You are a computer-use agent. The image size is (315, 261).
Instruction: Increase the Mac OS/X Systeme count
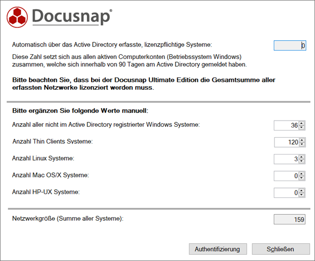(x=301, y=174)
